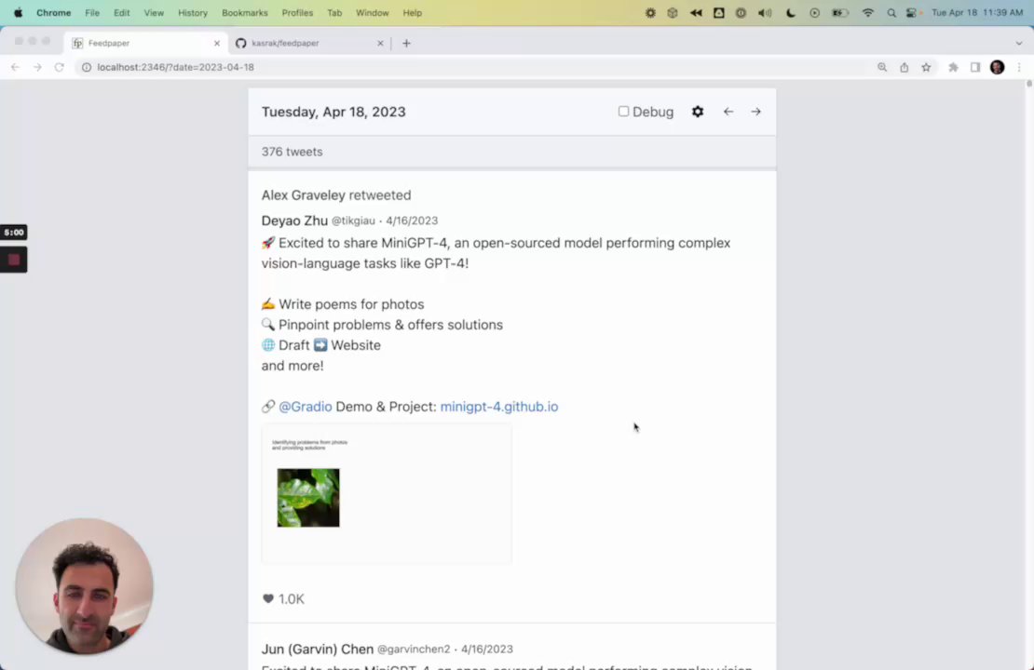Toggle Do Not Disturb moon icon

click(790, 12)
